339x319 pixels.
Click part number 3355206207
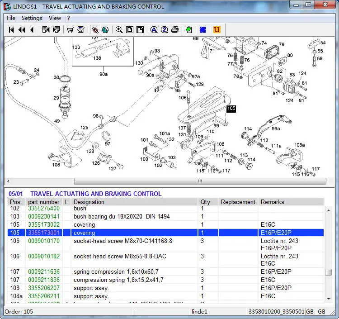coord(44,288)
